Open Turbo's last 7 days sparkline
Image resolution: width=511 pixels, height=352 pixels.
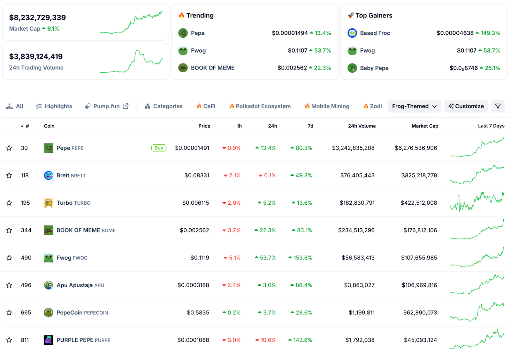point(477,202)
